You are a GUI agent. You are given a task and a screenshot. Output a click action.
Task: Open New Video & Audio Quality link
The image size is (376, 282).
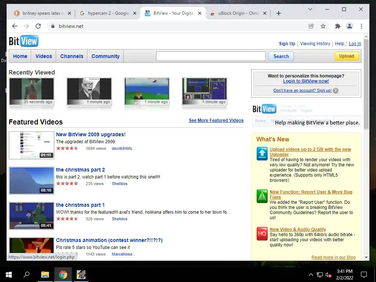click(x=297, y=229)
